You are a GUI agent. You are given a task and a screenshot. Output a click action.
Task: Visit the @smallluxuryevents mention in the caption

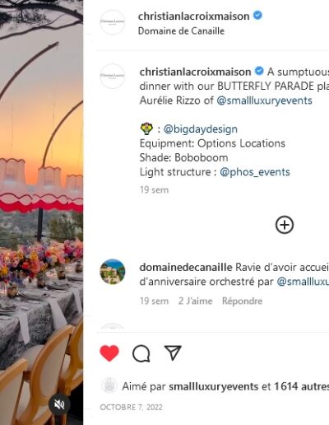(x=264, y=100)
